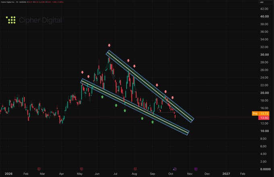The height and width of the screenshot is (177, 274).
Task: Click the 40.00 price axis label
Action: click(x=264, y=16)
